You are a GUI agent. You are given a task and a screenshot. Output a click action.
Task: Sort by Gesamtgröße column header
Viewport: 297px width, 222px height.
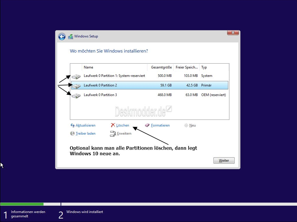160,67
